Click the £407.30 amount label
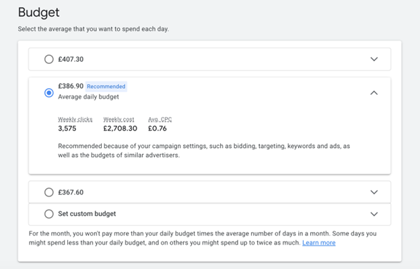Screen dimensions: 420x269 point(71,59)
